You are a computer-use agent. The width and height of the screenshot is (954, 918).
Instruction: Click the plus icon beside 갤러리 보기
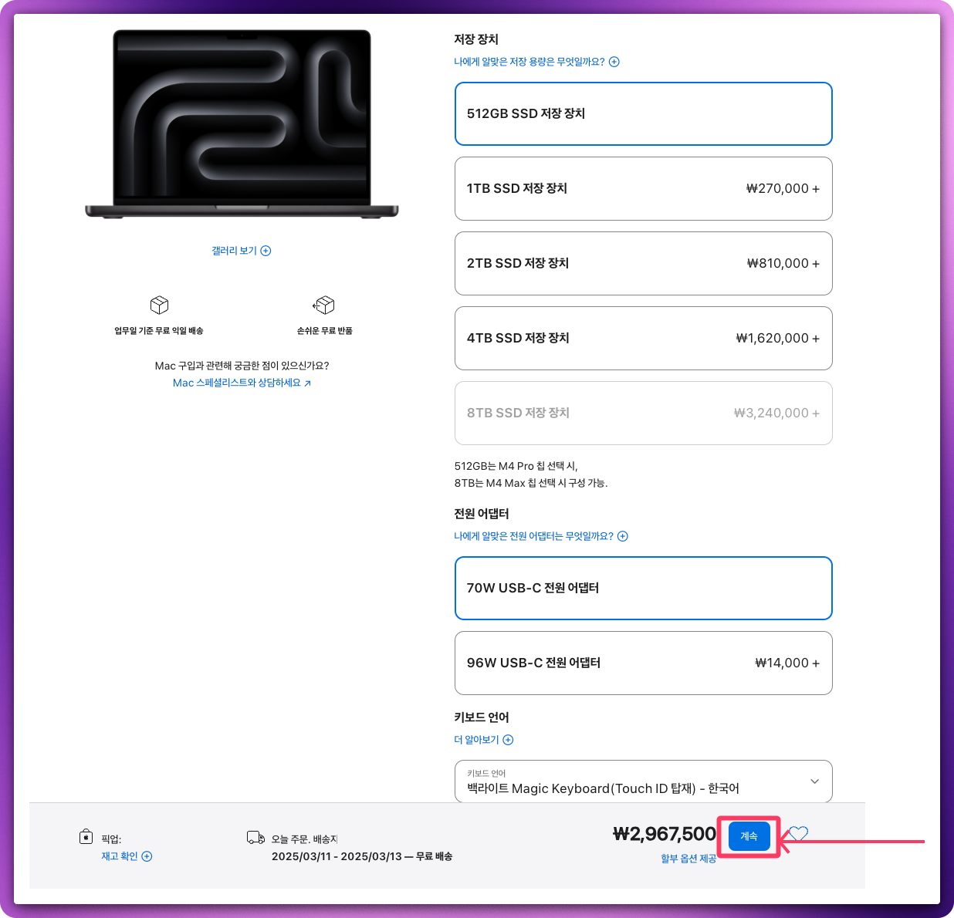tap(266, 251)
